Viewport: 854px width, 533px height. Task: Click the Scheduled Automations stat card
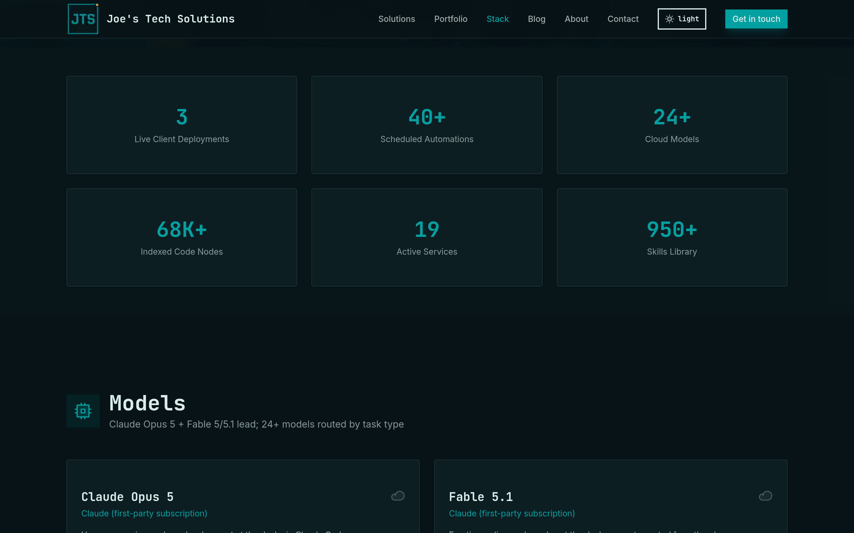pos(427,125)
